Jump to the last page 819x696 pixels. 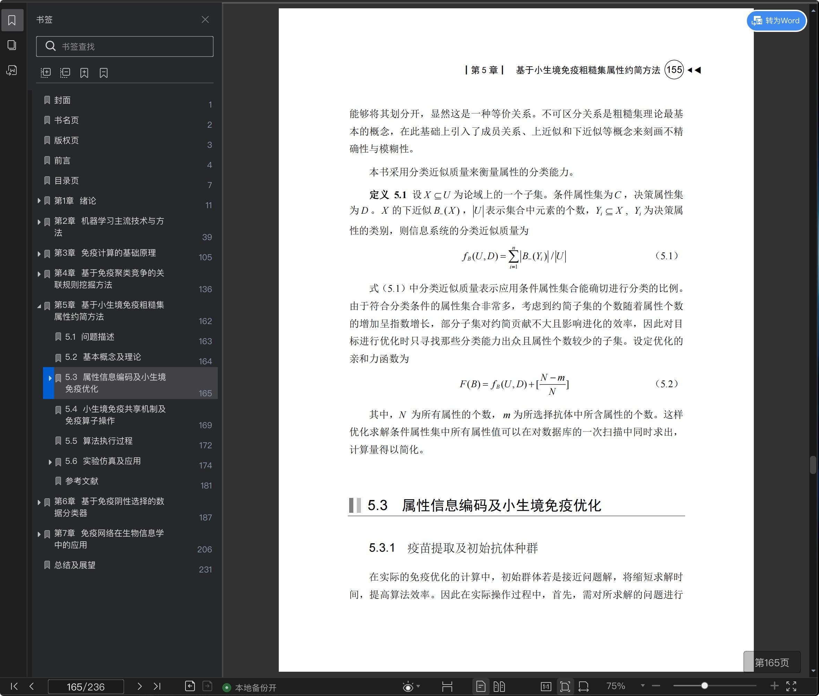157,686
